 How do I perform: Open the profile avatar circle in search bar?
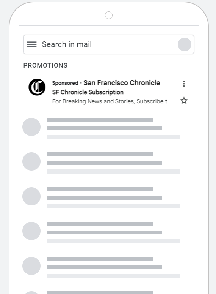click(x=185, y=44)
